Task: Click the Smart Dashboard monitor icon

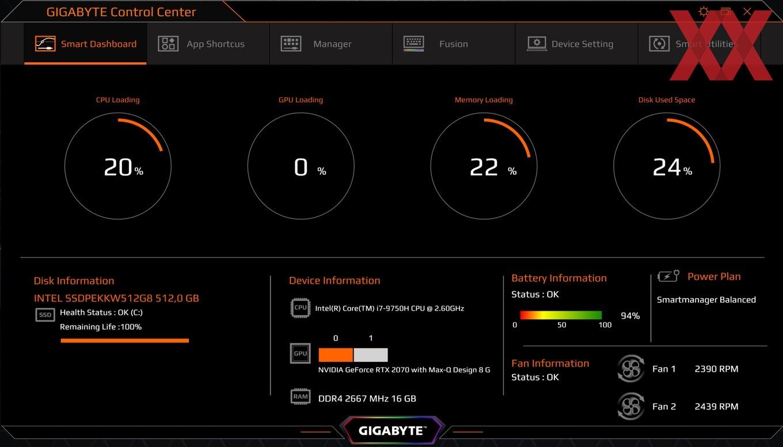Action: coord(45,44)
